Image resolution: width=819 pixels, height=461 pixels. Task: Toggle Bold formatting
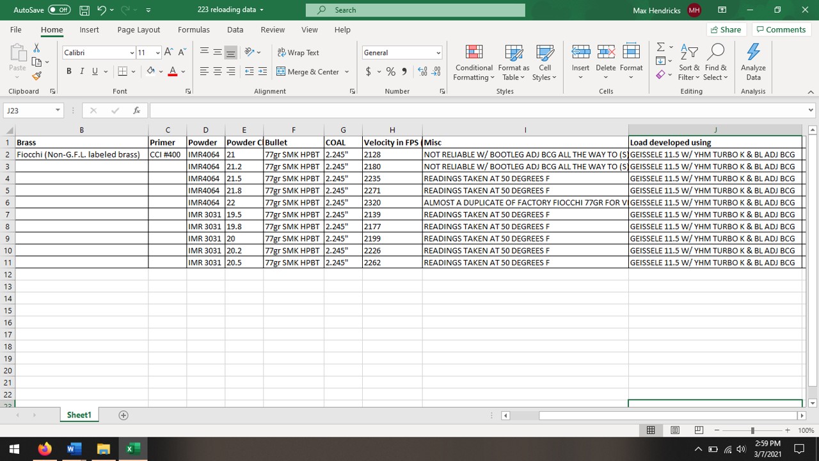tap(69, 71)
